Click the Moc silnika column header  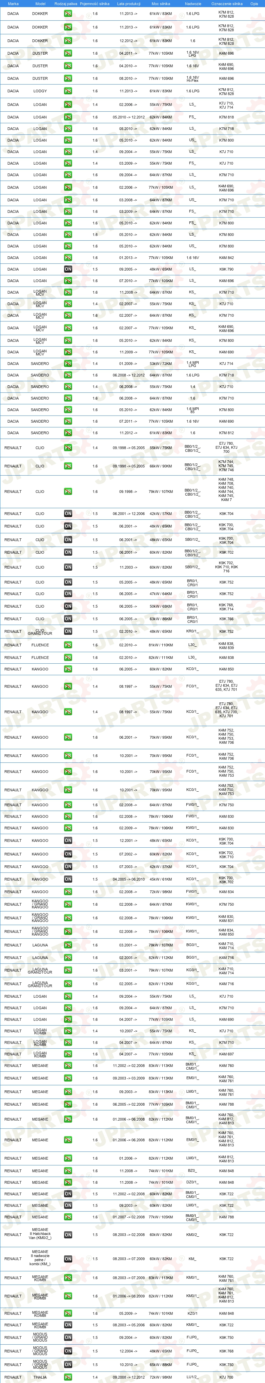click(x=161, y=3)
